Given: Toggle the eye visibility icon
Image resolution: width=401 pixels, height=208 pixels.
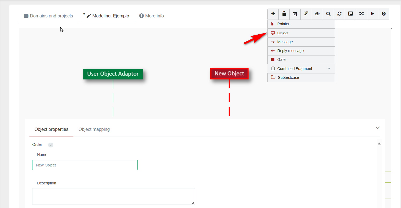Looking at the screenshot, I should [x=317, y=14].
